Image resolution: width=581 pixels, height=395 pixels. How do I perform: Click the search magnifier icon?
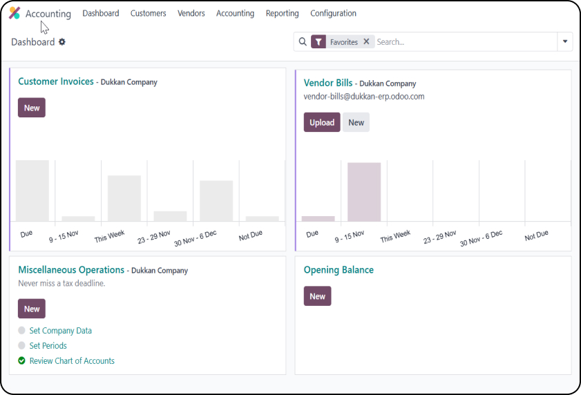pos(302,42)
